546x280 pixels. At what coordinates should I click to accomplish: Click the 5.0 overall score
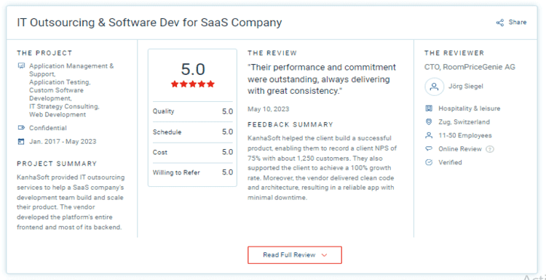(x=193, y=69)
